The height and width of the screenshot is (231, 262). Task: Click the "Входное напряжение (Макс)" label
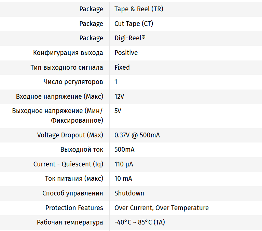(59, 96)
